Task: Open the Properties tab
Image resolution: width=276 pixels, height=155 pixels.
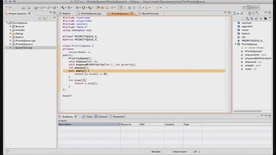Action: (117, 117)
